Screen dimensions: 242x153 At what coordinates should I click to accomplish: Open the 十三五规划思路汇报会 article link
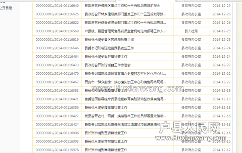click(122, 6)
